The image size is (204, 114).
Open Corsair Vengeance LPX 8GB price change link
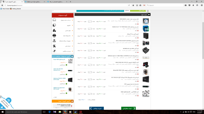pyautogui.click(x=64, y=105)
